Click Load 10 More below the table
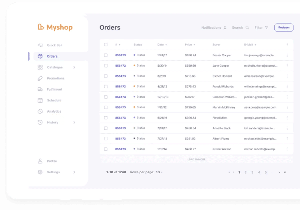Screen dimensions: 300x210 [x=196, y=159]
